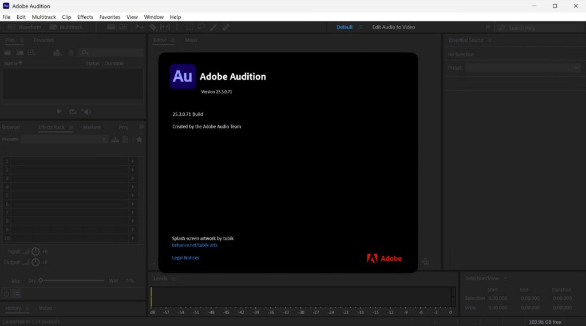Open the Effects Rack panel menu
586x326 pixels.
coord(71,127)
